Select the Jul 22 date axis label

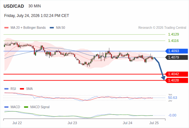(17, 123)
